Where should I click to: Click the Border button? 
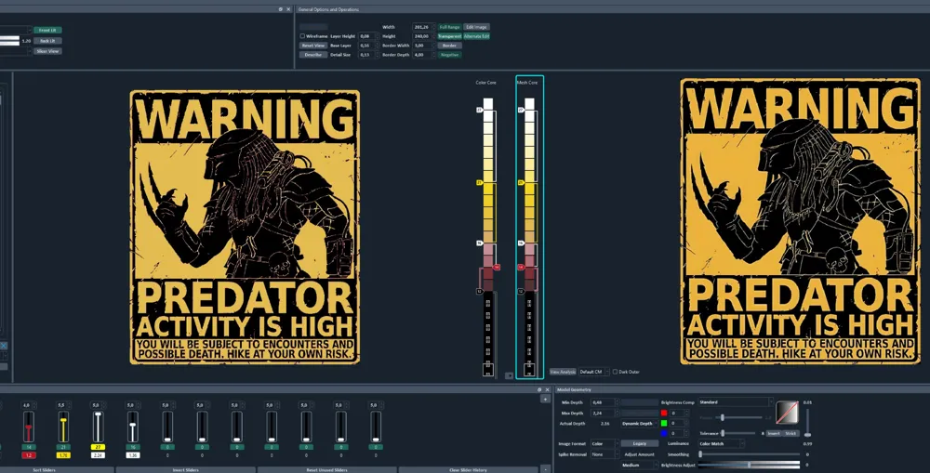pyautogui.click(x=449, y=46)
